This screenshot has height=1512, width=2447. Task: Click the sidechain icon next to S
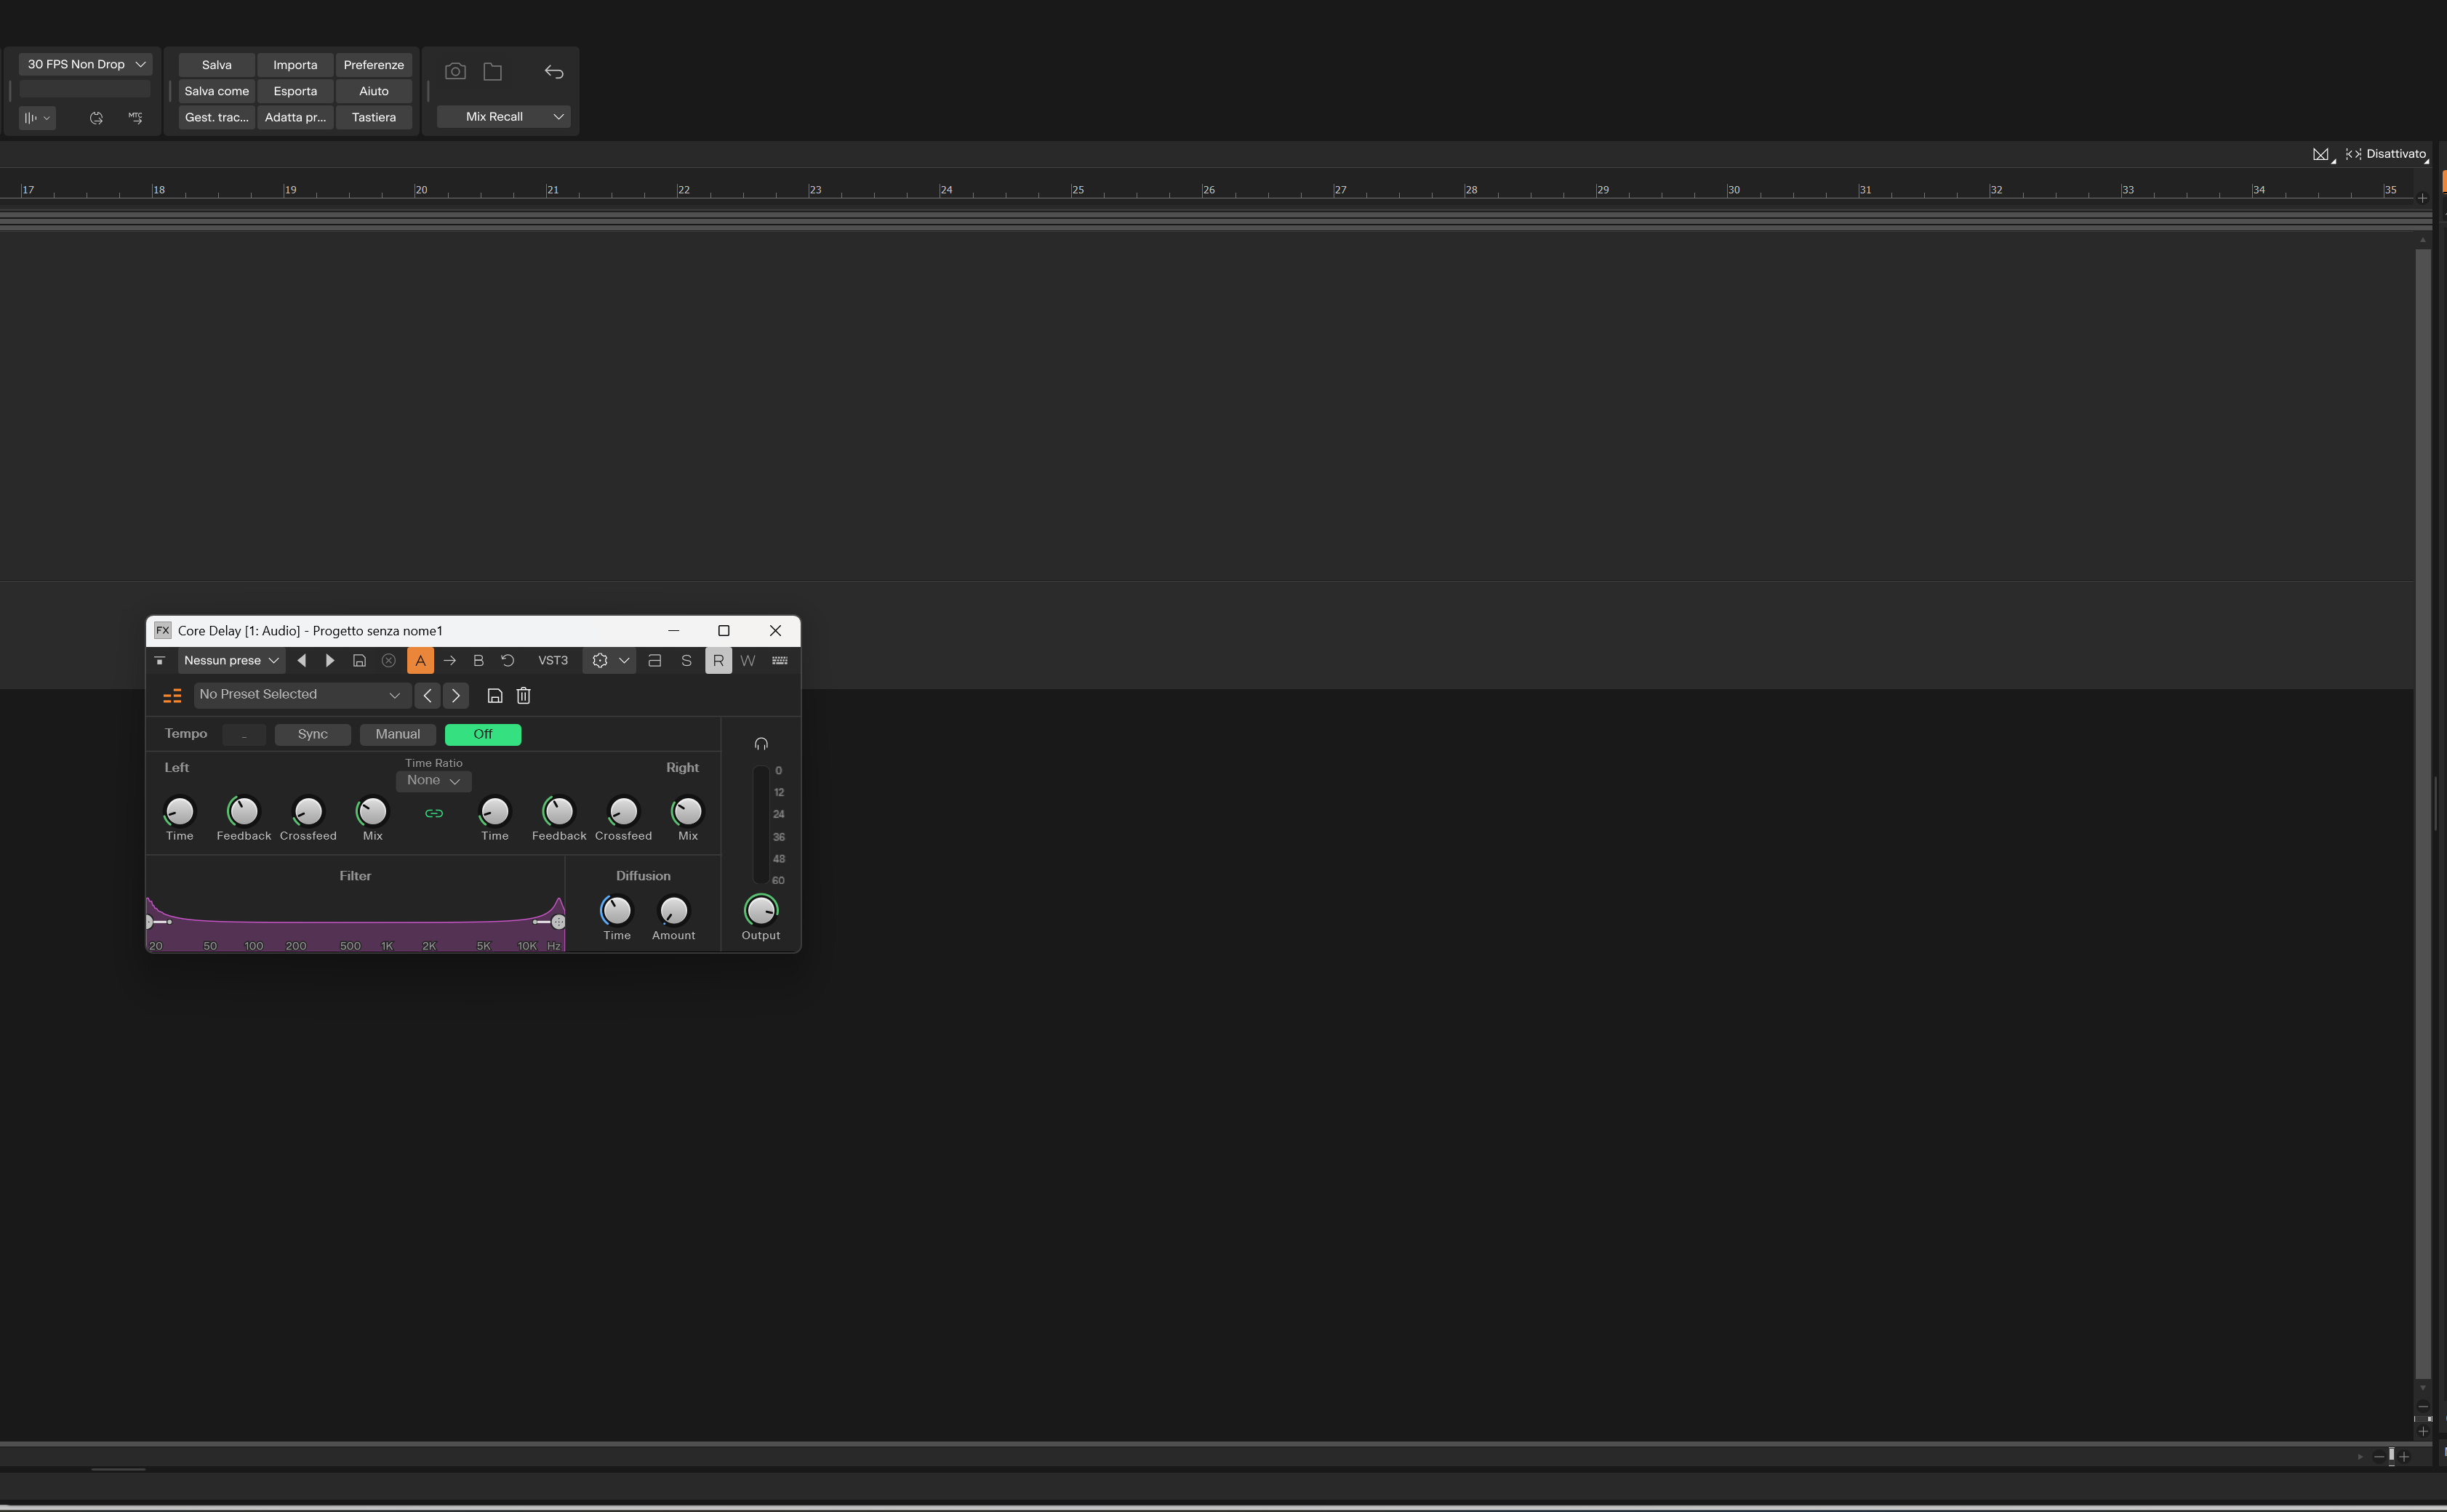pyautogui.click(x=654, y=661)
